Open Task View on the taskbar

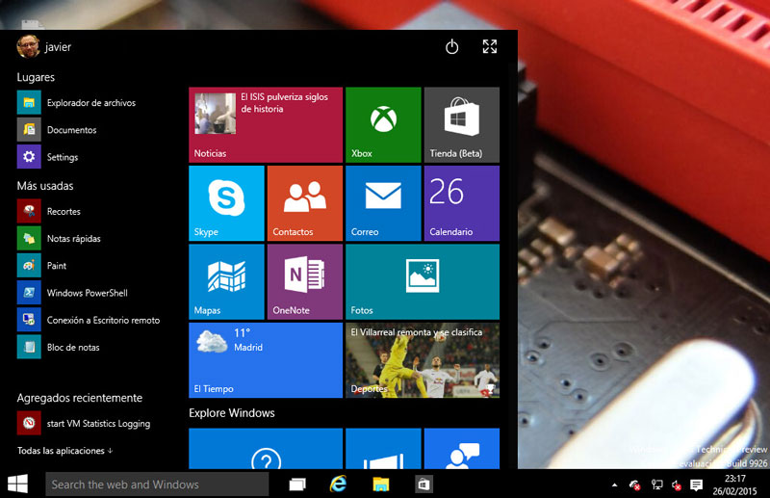tap(297, 485)
